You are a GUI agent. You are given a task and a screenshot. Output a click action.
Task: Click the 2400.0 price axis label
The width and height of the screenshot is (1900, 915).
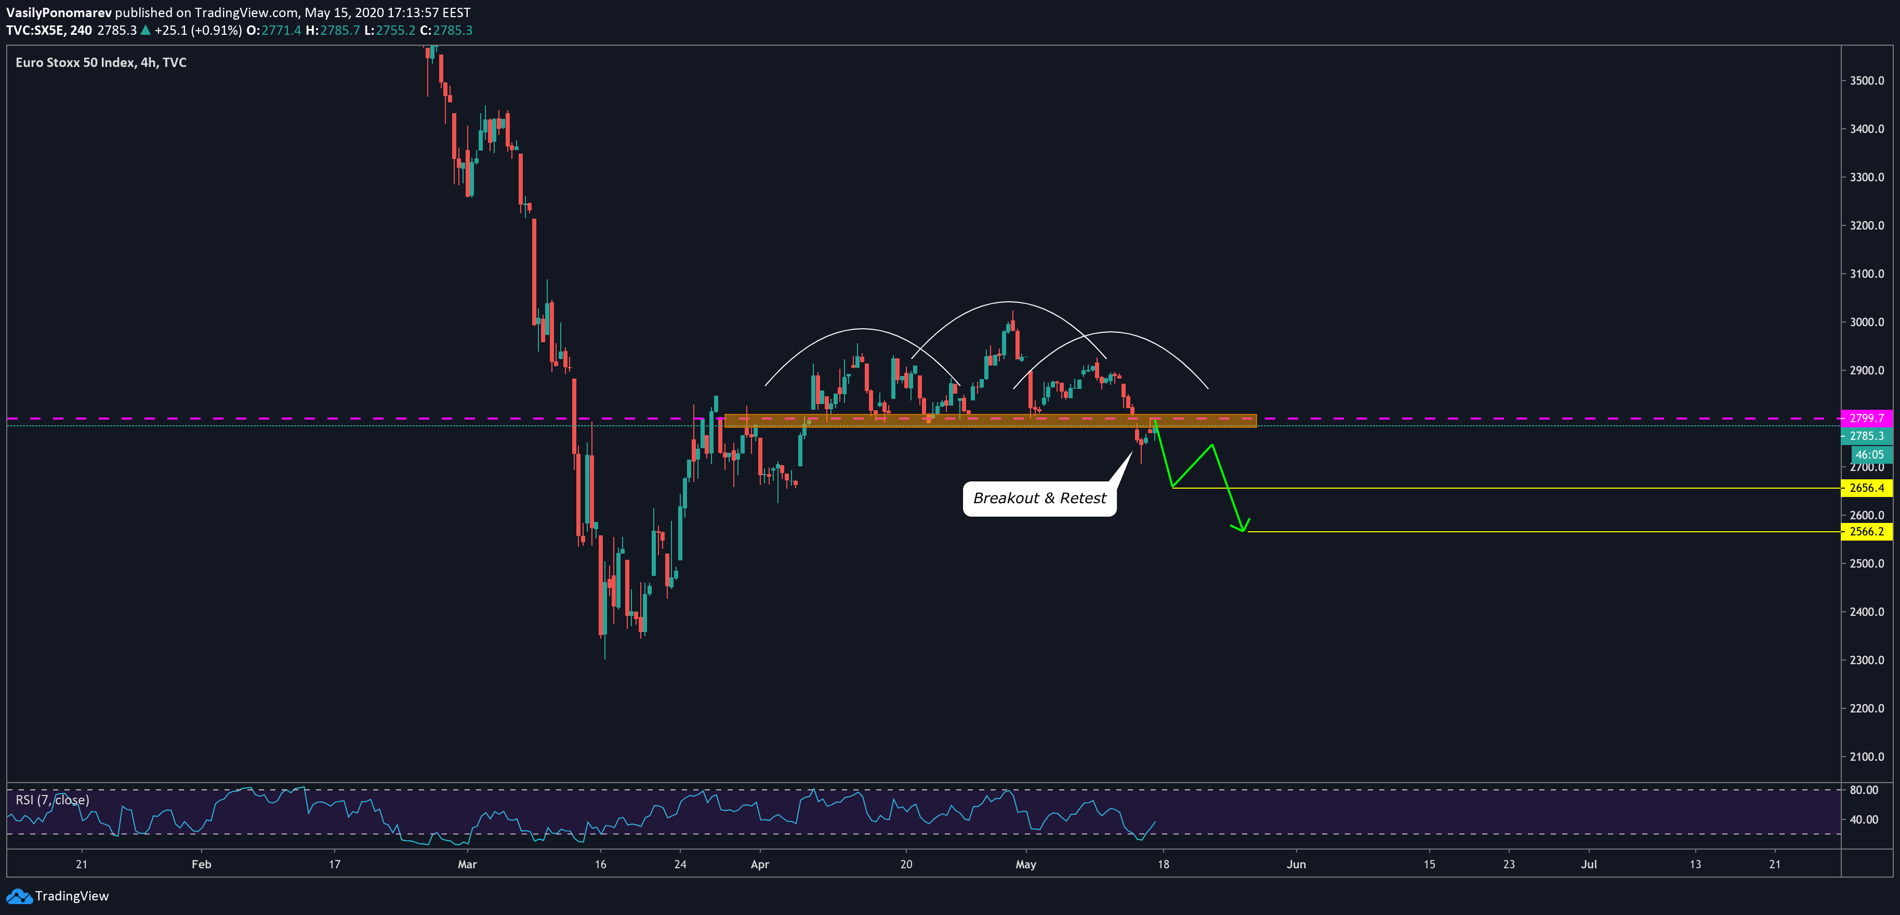(1866, 612)
